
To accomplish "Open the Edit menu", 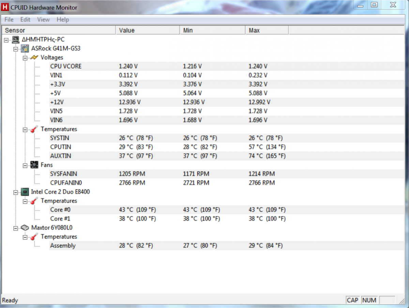I will [x=25, y=19].
